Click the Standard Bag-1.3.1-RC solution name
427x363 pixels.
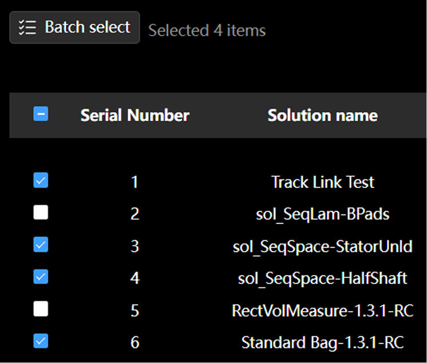(x=322, y=343)
